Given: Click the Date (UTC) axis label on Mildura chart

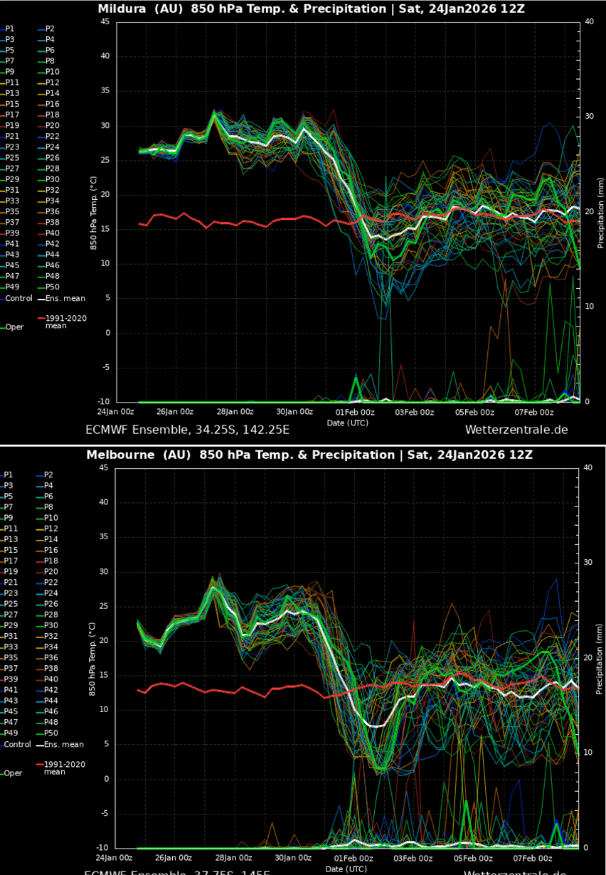Looking at the screenshot, I should click(347, 423).
